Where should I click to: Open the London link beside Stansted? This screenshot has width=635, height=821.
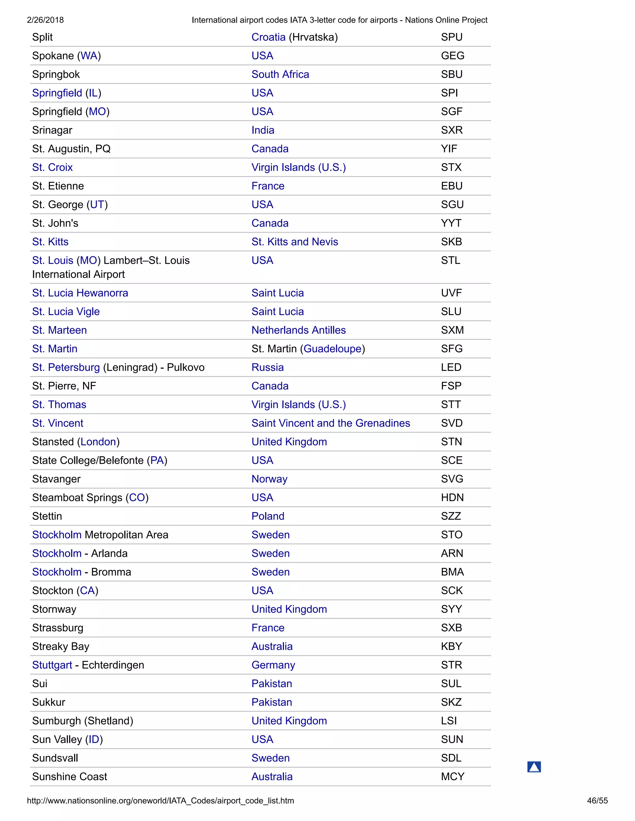coord(98,442)
